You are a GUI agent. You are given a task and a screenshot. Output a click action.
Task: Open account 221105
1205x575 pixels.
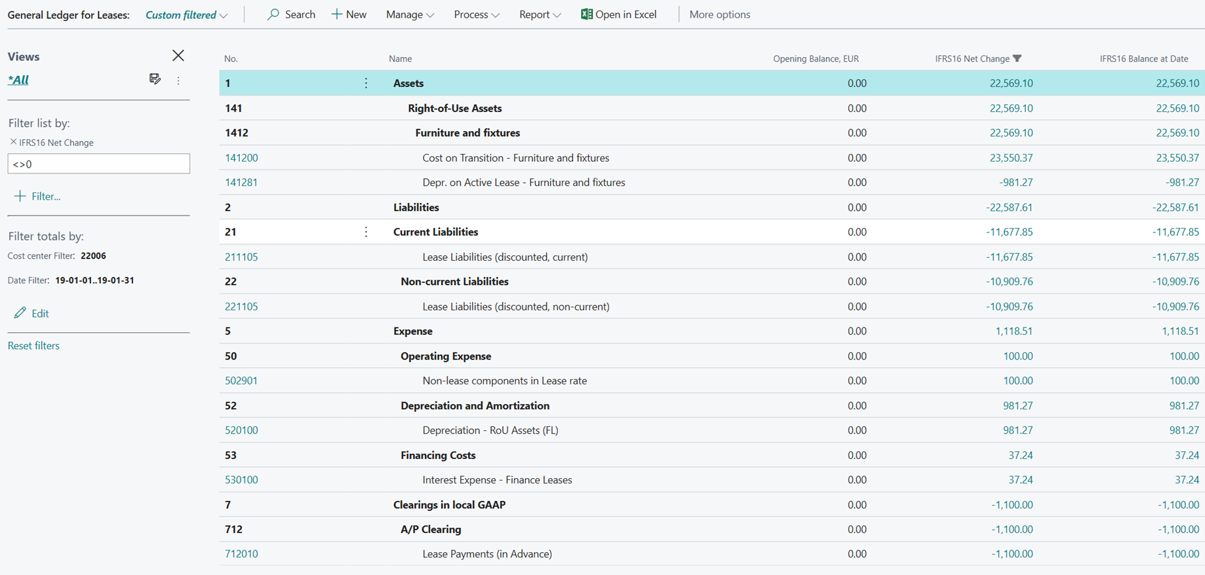241,306
